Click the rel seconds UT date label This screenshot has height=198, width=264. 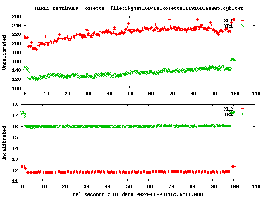pos(137,194)
